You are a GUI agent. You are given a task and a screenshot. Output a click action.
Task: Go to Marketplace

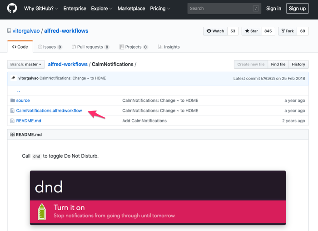coord(131,9)
